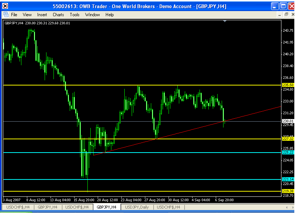This screenshot has width=298, height=213.
Task: Open the Charts menu
Action: click(x=58, y=15)
